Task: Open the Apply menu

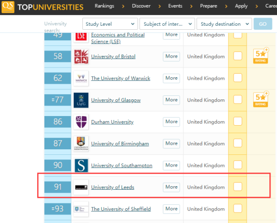Action: (x=241, y=6)
